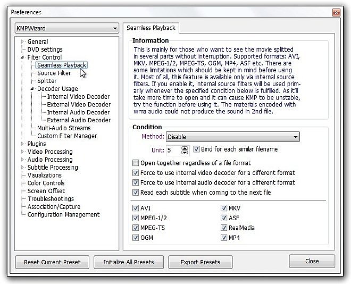
Task: Open the KMPWizard preset dropdown
Action: point(66,28)
